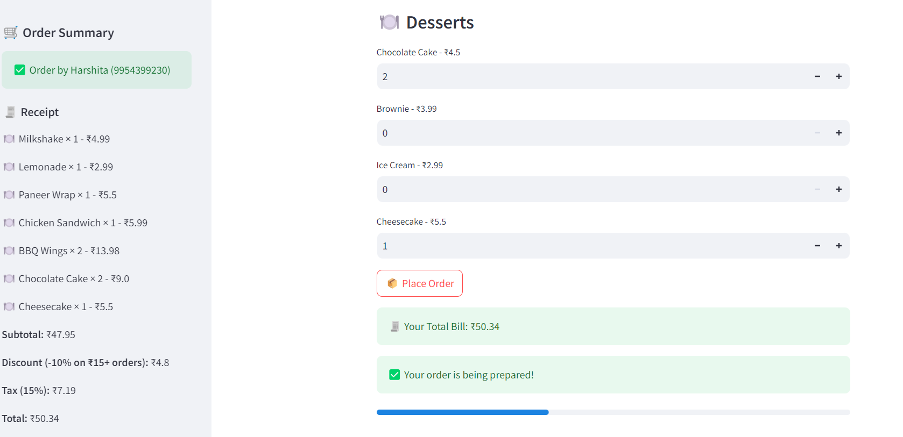The width and height of the screenshot is (903, 437).
Task: Decrease Chocolate Cake quantity with minus
Action: click(817, 76)
